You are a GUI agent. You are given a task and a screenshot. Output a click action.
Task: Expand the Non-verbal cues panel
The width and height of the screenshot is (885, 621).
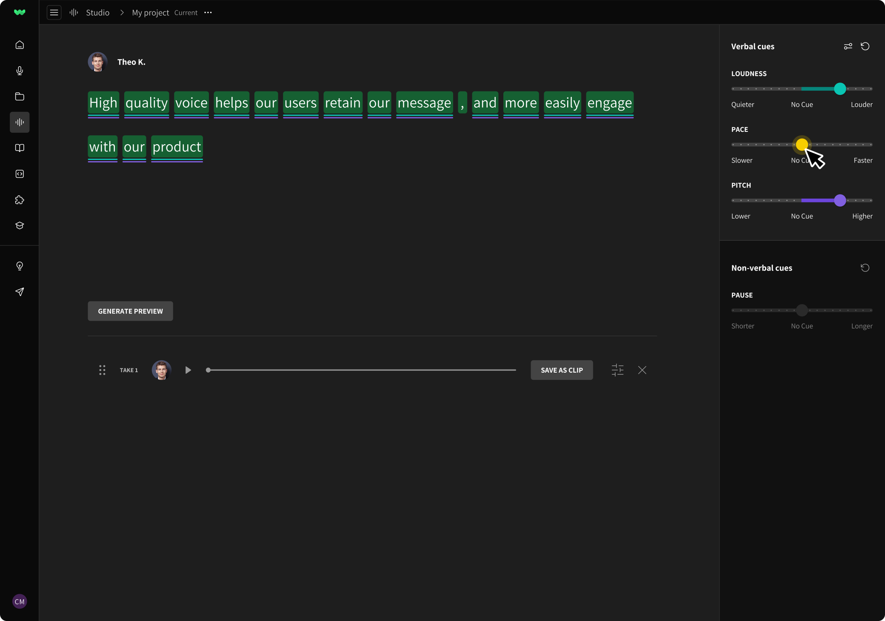(761, 268)
